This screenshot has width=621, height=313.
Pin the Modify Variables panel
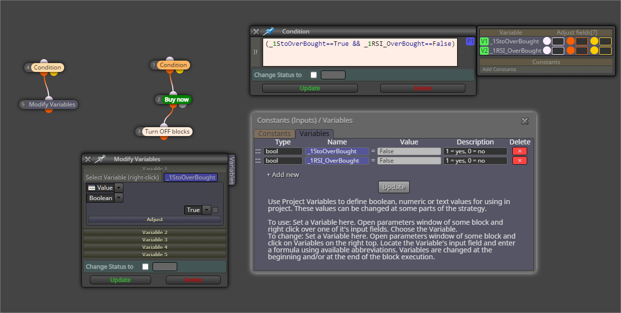coord(100,159)
